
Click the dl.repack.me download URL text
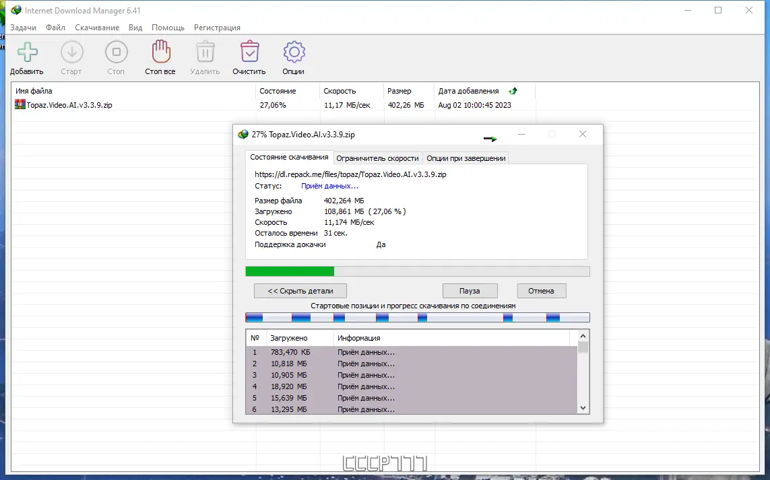pyautogui.click(x=350, y=174)
